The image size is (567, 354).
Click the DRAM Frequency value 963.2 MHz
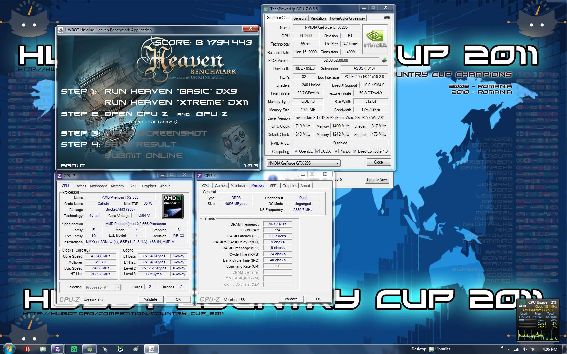277,224
